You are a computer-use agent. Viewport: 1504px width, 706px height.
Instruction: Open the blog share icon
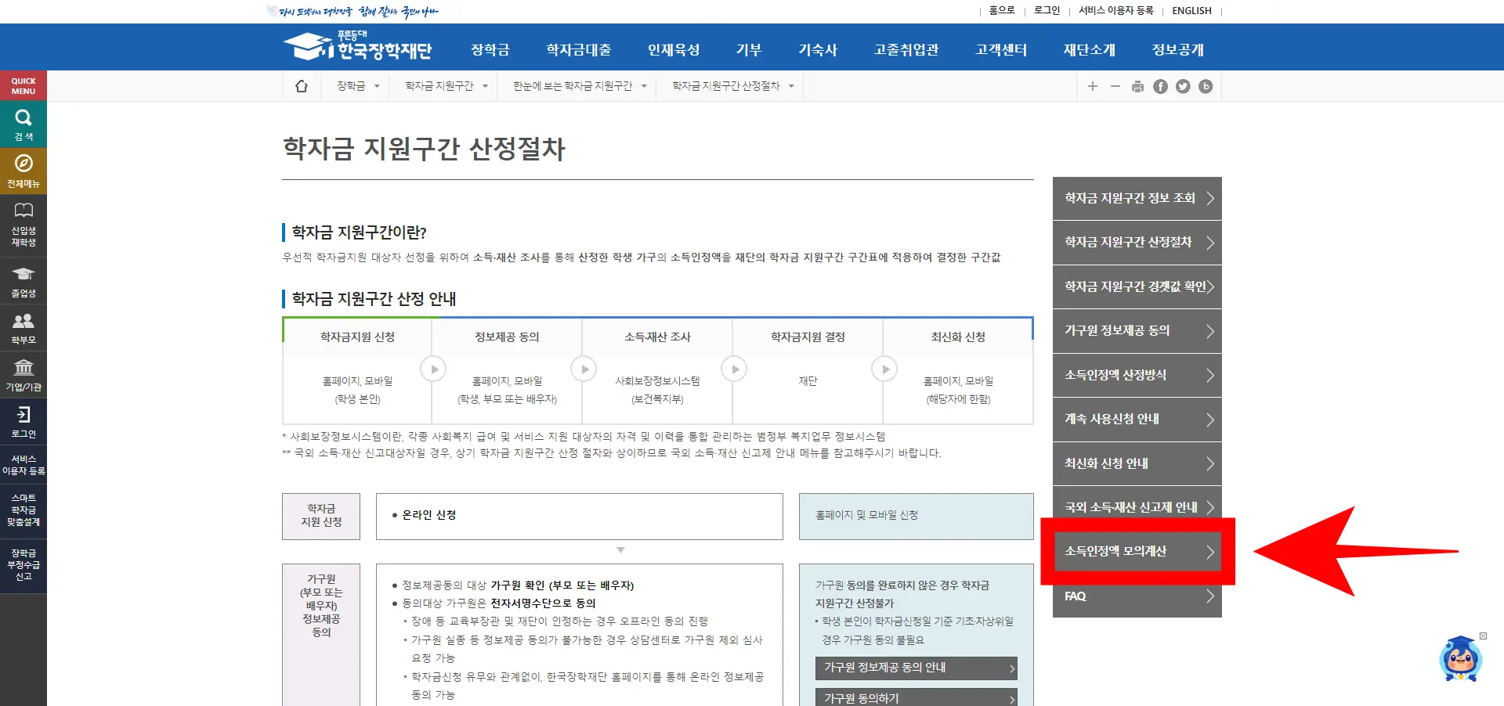tap(1206, 86)
